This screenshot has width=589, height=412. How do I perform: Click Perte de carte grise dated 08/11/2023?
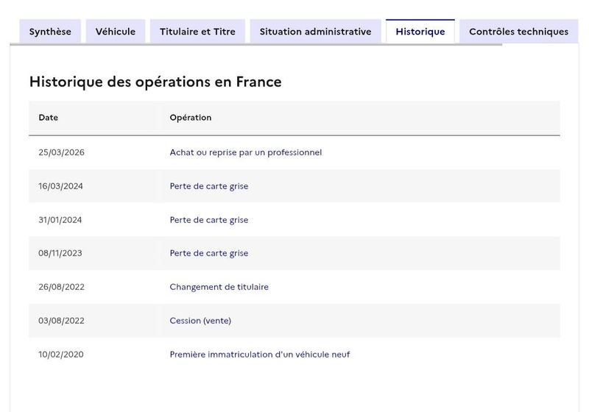coord(209,253)
